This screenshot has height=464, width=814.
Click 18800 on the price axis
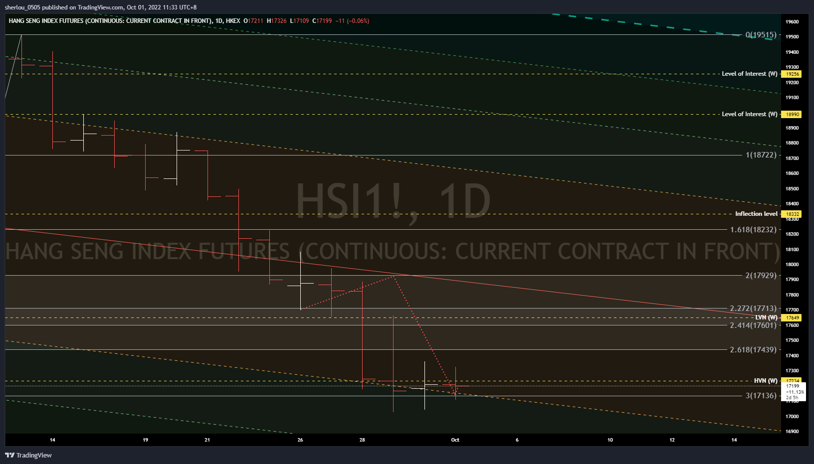tap(792, 143)
